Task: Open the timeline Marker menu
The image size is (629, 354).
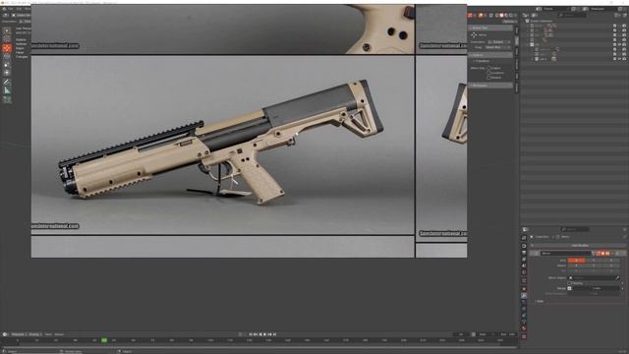Action: [59, 334]
